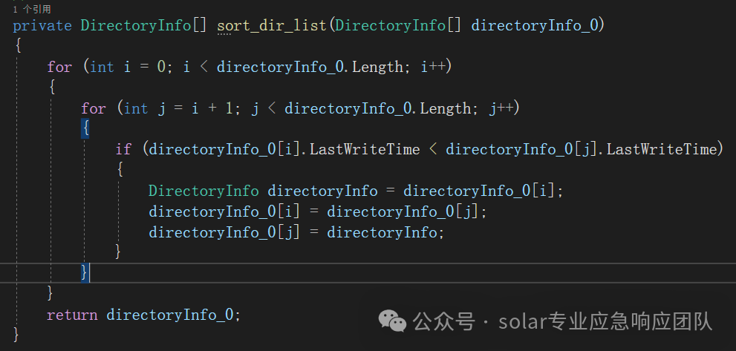Image resolution: width=736 pixels, height=351 pixels.
Task: Open the '1 个引用' code lens link
Action: pos(32,9)
